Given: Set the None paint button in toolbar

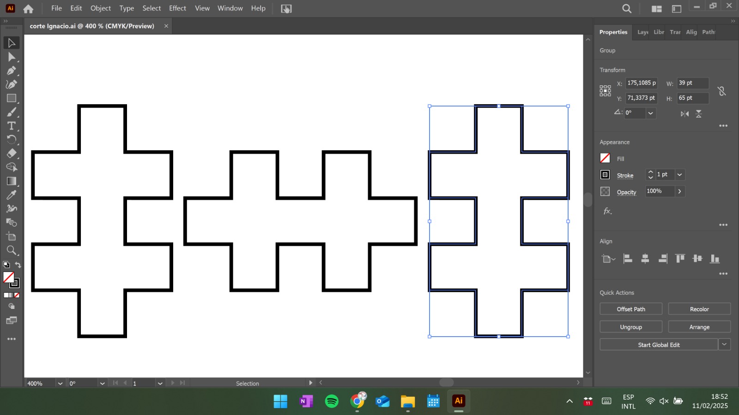Looking at the screenshot, I should click(x=17, y=295).
